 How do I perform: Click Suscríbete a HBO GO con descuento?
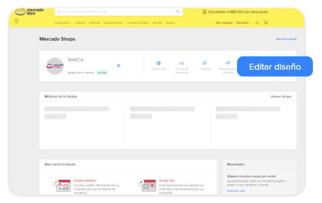coord(238,12)
